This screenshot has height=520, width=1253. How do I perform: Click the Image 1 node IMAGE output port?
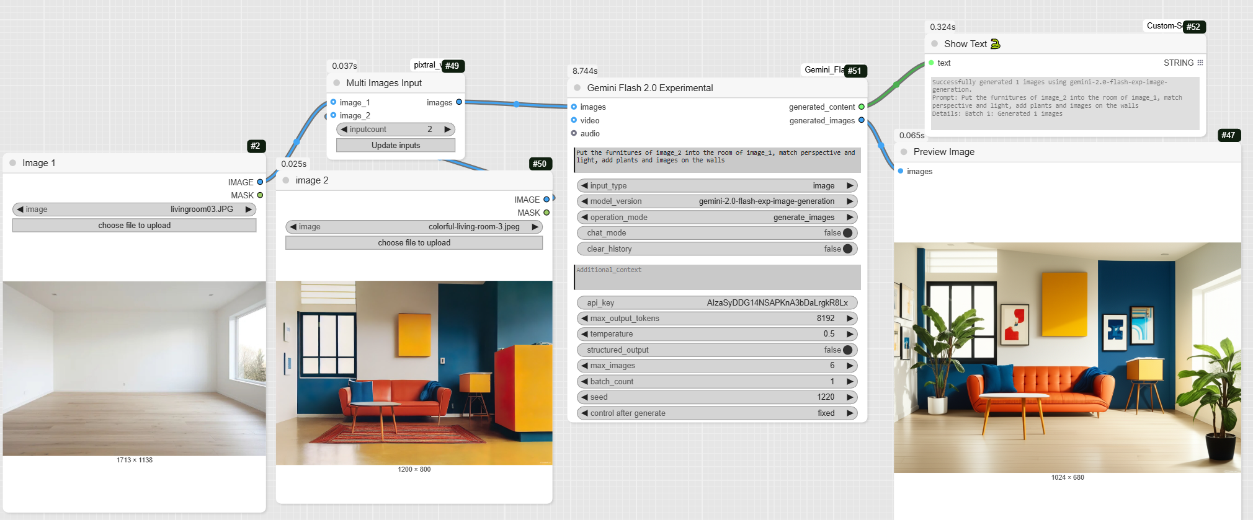point(260,182)
